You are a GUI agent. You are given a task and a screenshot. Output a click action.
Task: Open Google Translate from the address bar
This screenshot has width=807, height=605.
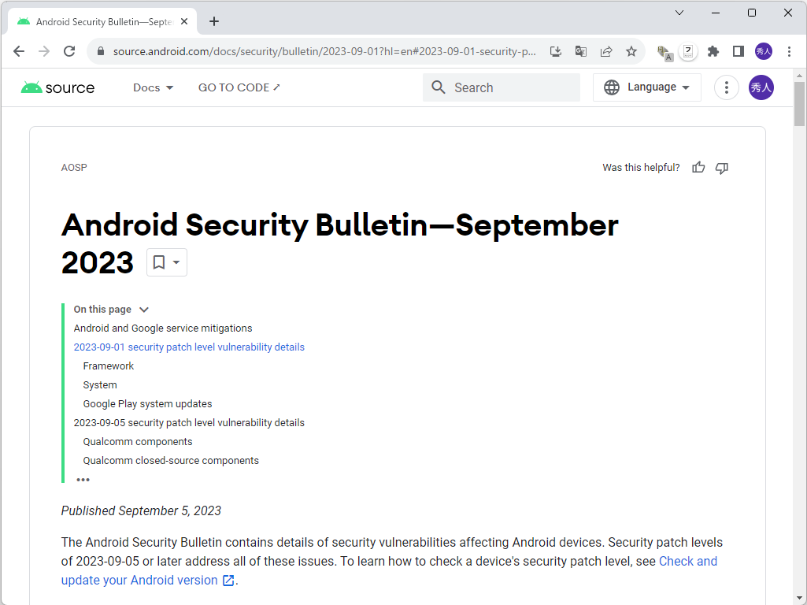click(x=581, y=50)
